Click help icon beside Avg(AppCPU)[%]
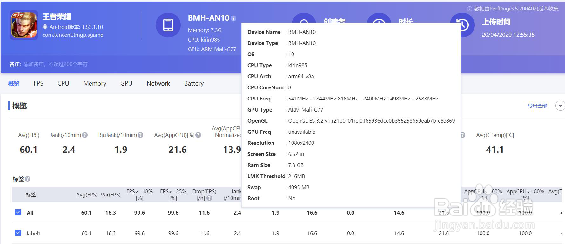 pyautogui.click(x=198, y=135)
